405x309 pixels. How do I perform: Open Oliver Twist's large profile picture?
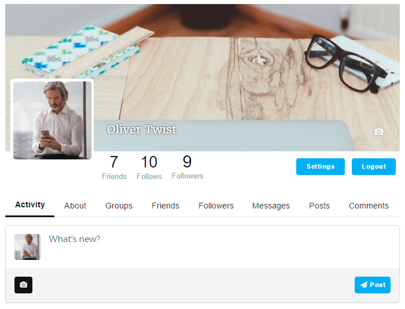[x=52, y=120]
